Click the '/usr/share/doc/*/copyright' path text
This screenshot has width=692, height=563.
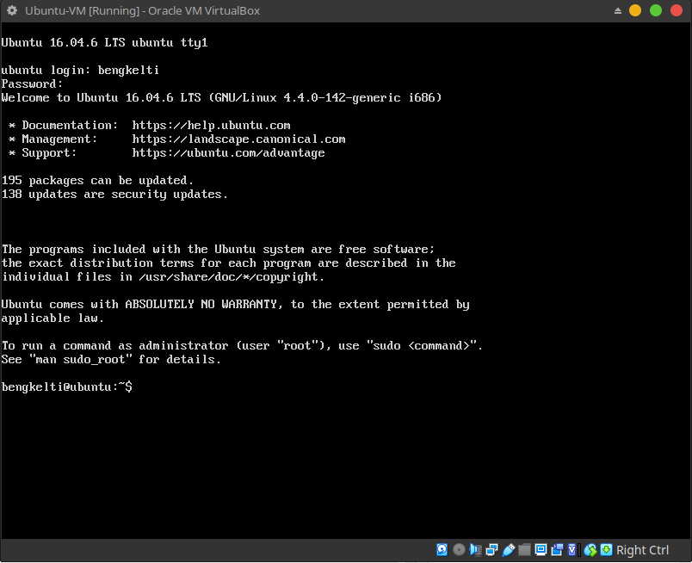click(x=229, y=277)
